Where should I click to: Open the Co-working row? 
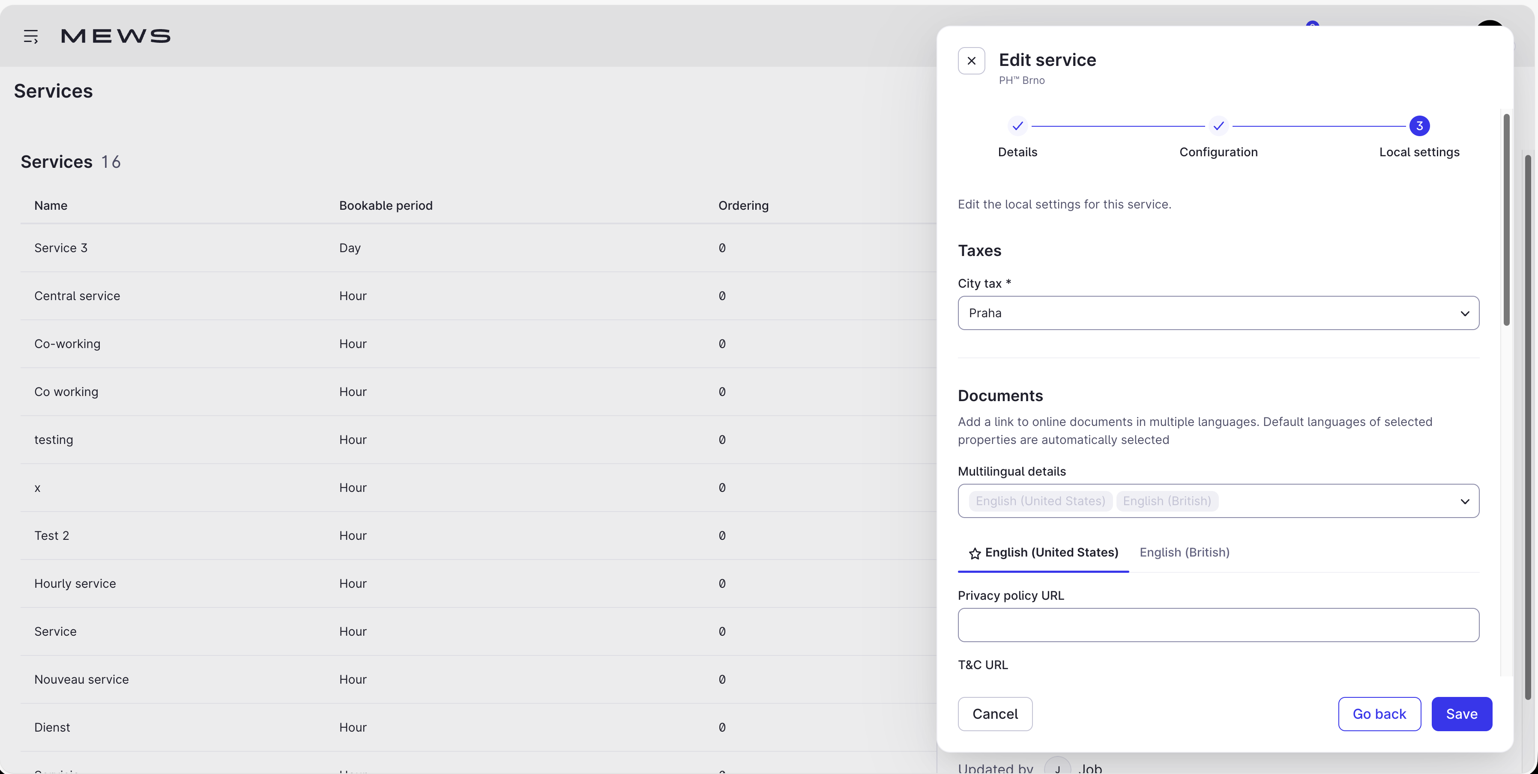point(478,344)
